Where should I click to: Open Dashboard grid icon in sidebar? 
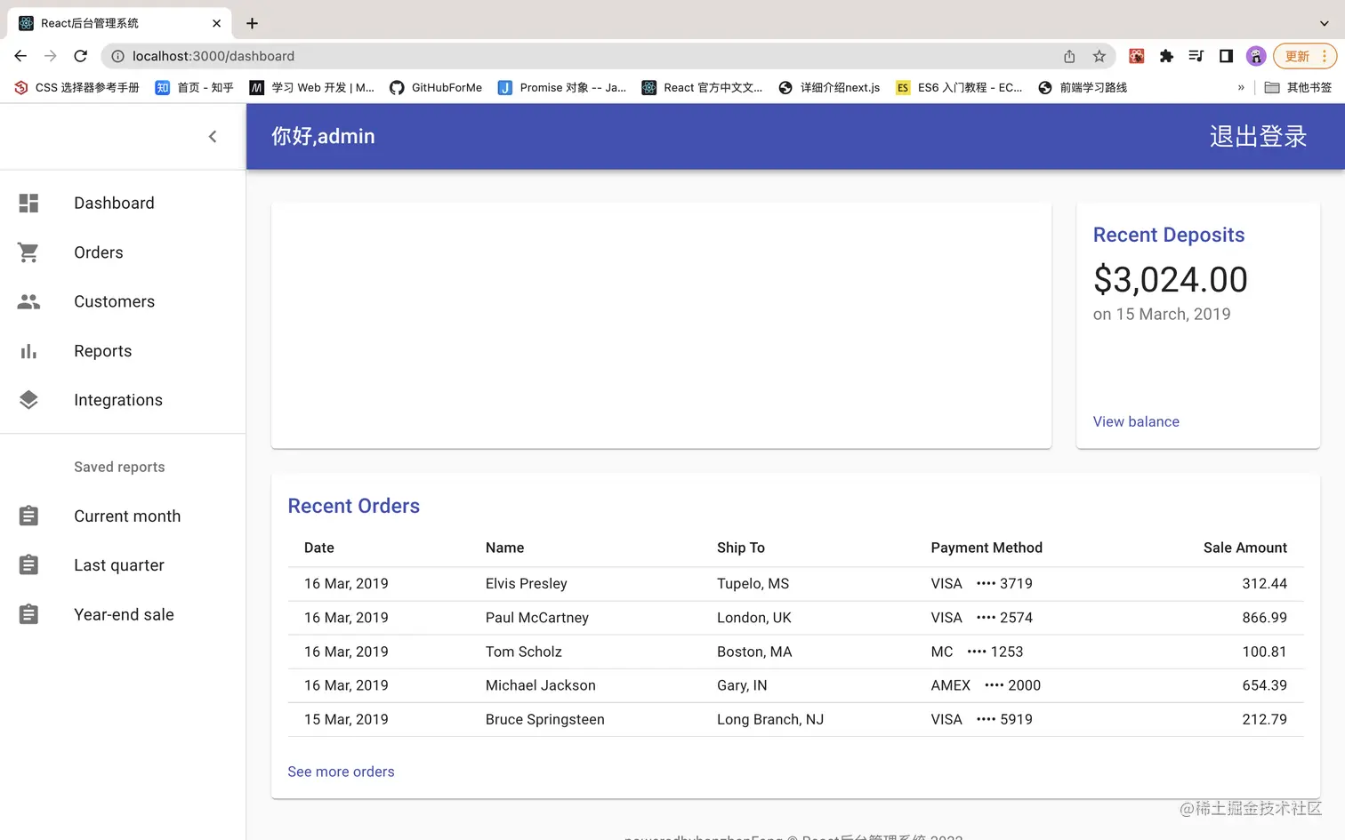tap(28, 203)
